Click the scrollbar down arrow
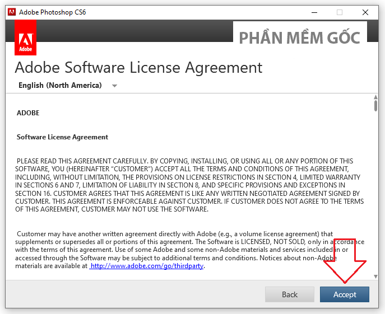The width and height of the screenshot is (385, 314). click(x=375, y=276)
